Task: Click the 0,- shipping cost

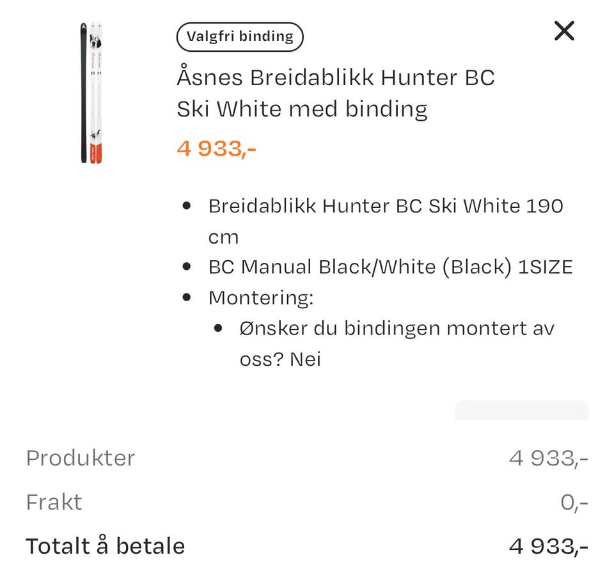Action: [x=574, y=503]
